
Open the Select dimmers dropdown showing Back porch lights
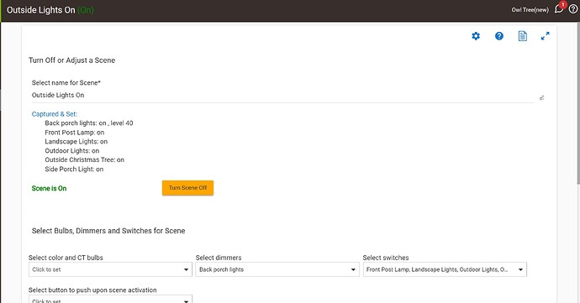(x=277, y=269)
